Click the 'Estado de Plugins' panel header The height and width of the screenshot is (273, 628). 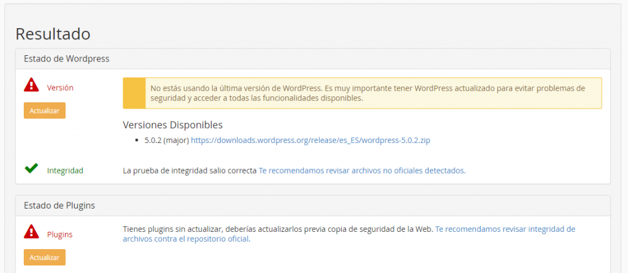click(313, 206)
